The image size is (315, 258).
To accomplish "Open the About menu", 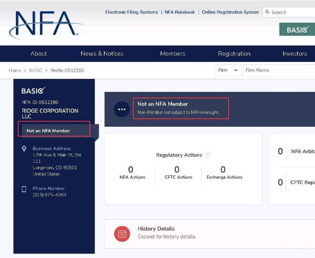I will [x=39, y=53].
